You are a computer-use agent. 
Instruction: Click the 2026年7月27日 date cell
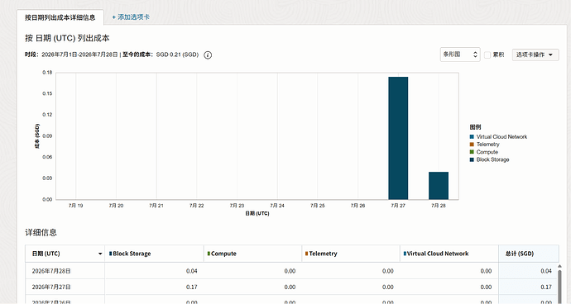[65, 287]
